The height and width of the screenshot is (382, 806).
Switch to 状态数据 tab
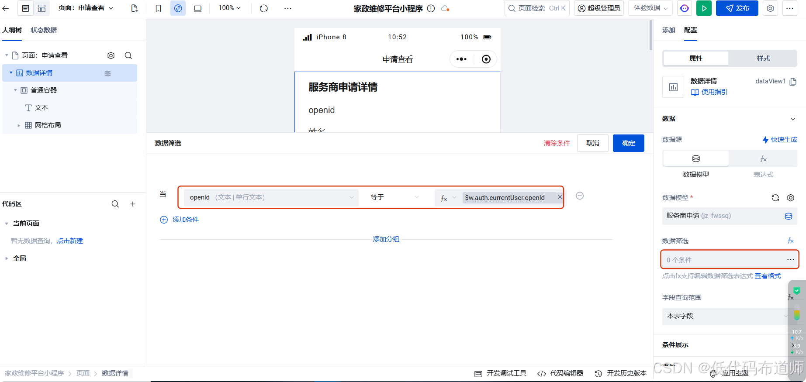click(44, 30)
